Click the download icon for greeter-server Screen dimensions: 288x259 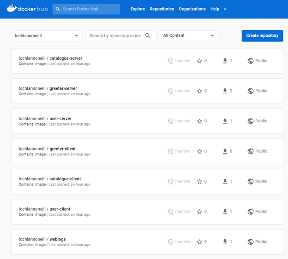pos(225,91)
